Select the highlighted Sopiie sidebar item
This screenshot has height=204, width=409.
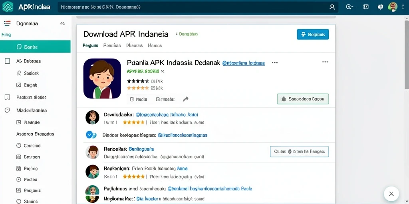point(35,47)
